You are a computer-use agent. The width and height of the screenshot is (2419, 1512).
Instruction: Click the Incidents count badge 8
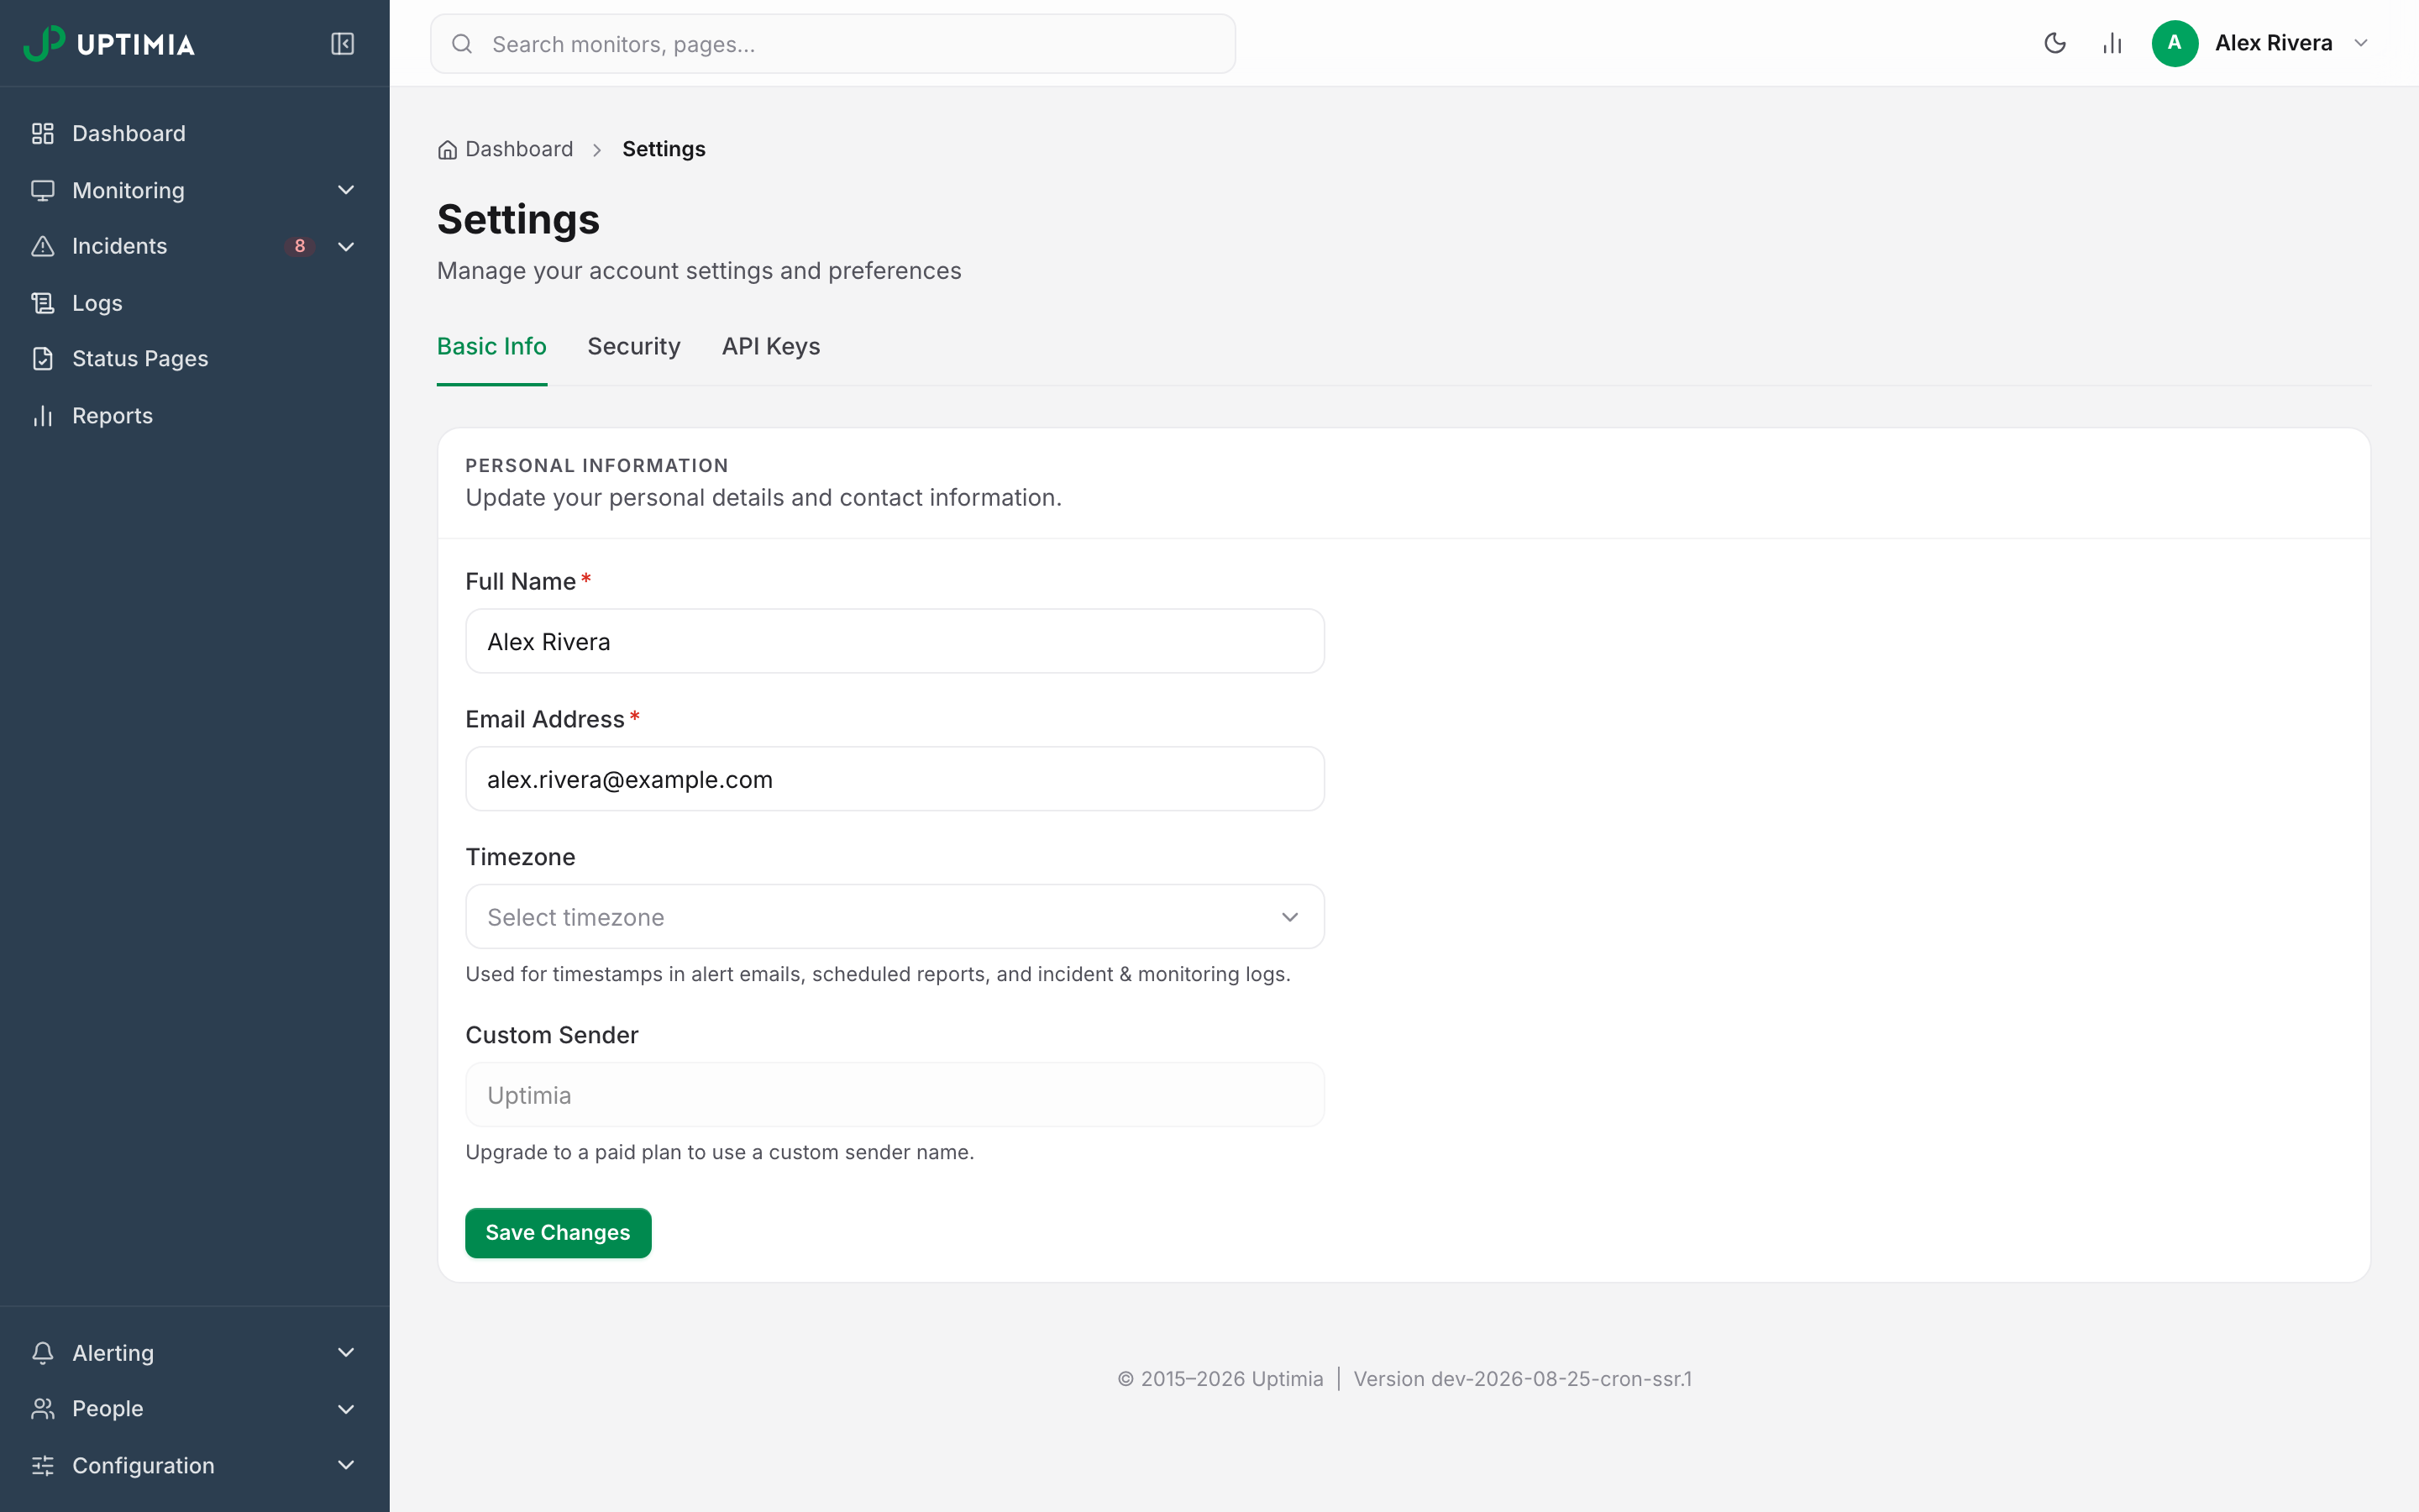tap(300, 246)
